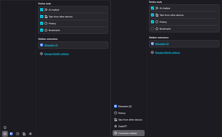
Task: Uncheck the checked Bookmarks checkbox
Action: point(42,30)
